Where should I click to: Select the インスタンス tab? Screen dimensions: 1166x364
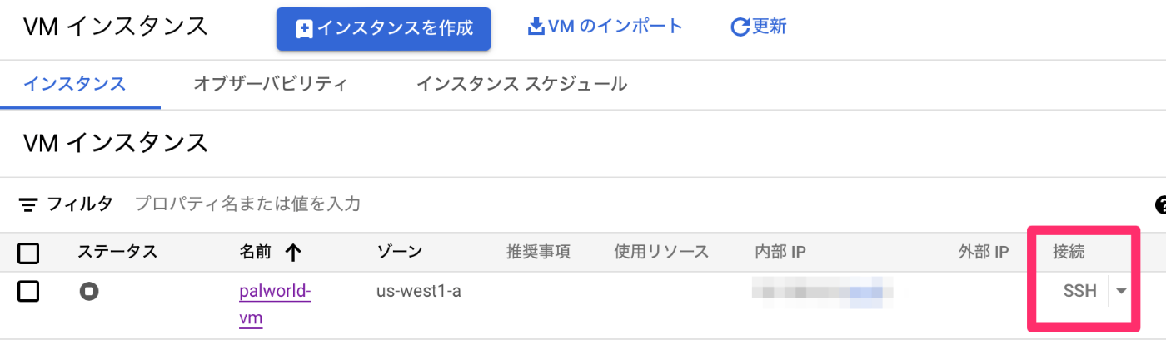coord(75,84)
